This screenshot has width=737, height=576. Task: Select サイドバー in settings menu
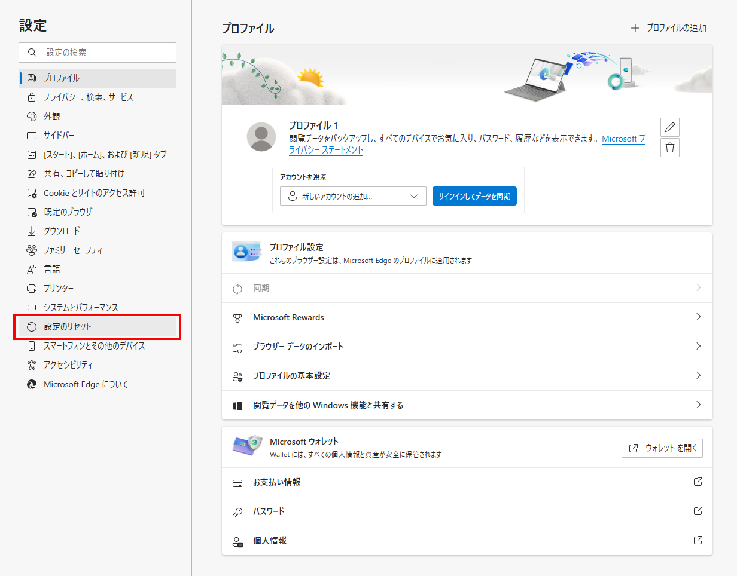(98, 136)
